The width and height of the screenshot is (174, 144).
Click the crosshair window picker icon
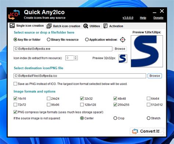123,40
